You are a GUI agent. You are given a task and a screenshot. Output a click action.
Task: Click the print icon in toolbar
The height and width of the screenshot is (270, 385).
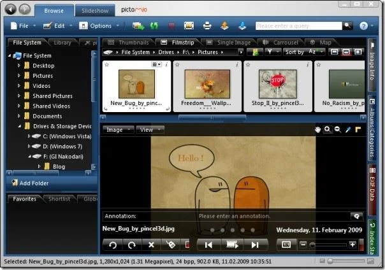coord(207,25)
